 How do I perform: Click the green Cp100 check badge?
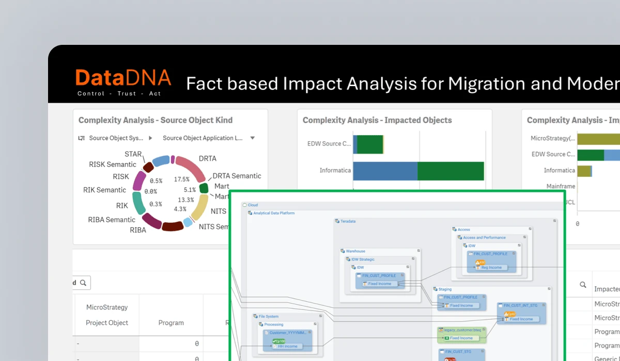point(279,340)
